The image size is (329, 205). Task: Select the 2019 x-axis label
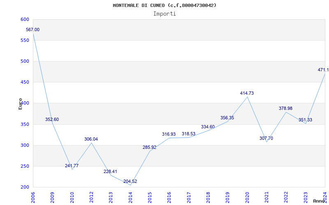click(228, 198)
